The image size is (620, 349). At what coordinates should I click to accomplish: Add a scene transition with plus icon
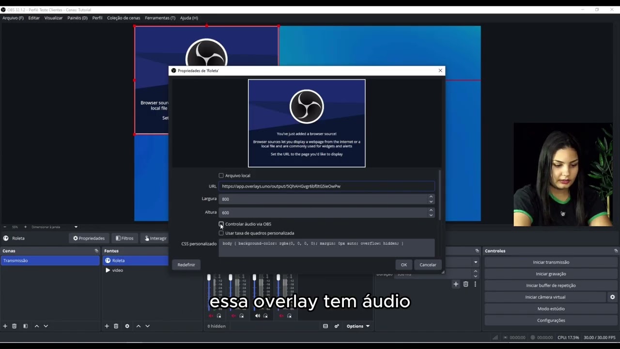coord(456,284)
